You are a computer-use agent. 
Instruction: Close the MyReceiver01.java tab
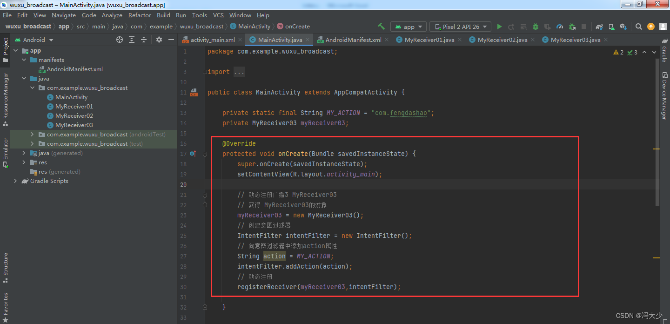point(460,40)
